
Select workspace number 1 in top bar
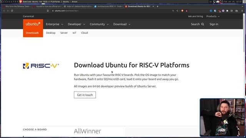pyautogui.click(x=1, y=2)
